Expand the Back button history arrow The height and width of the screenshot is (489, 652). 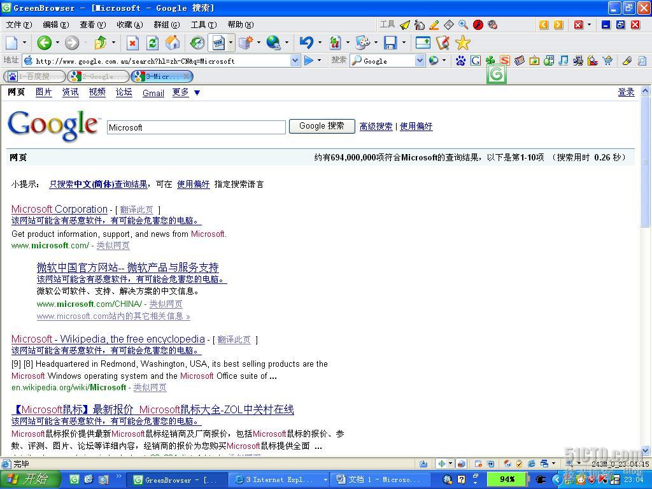coord(57,43)
